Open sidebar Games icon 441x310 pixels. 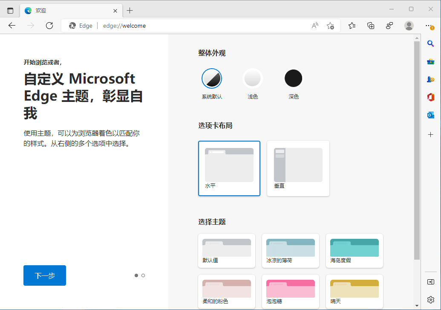430,79
